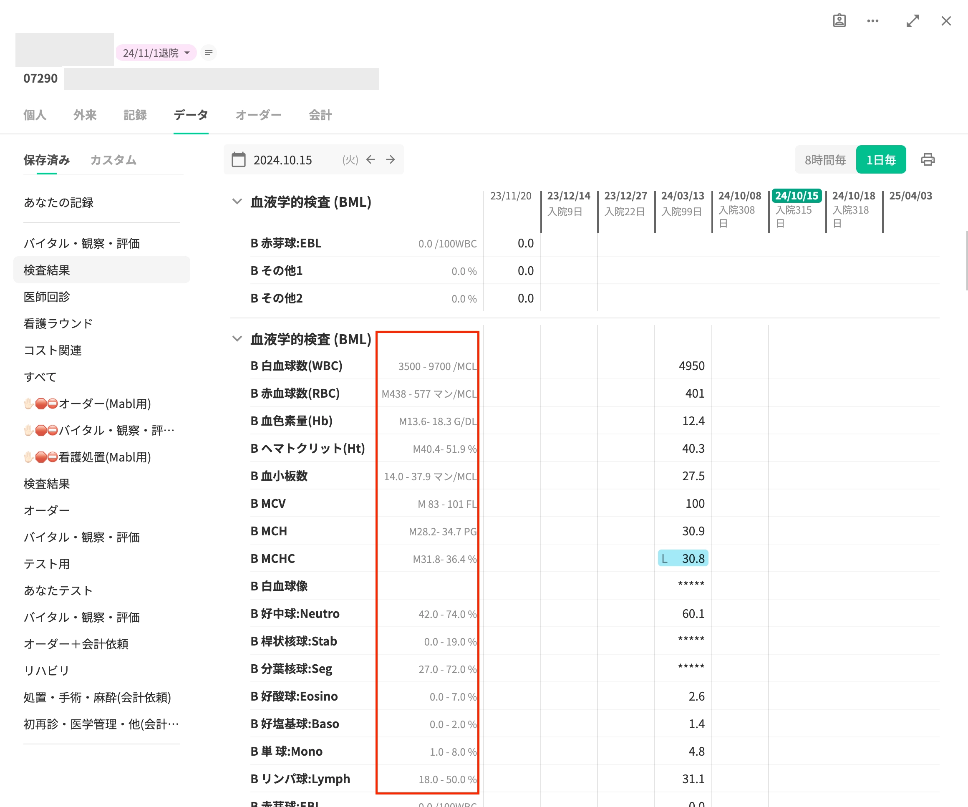Click the Neutro value 60.1

(x=693, y=614)
